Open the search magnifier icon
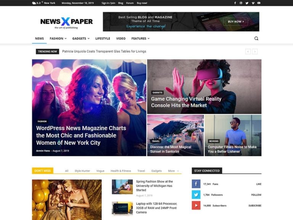This screenshot has height=220, width=293. pyautogui.click(x=256, y=38)
